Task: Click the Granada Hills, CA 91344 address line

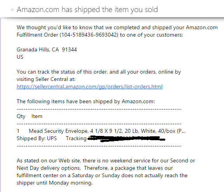Action: coord(47,49)
